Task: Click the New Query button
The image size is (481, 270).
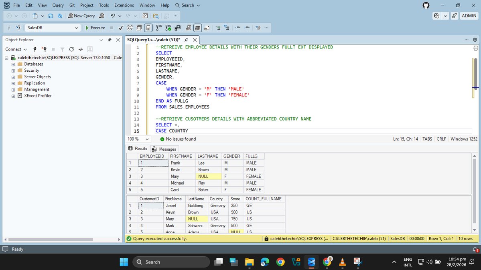Action: tap(81, 16)
